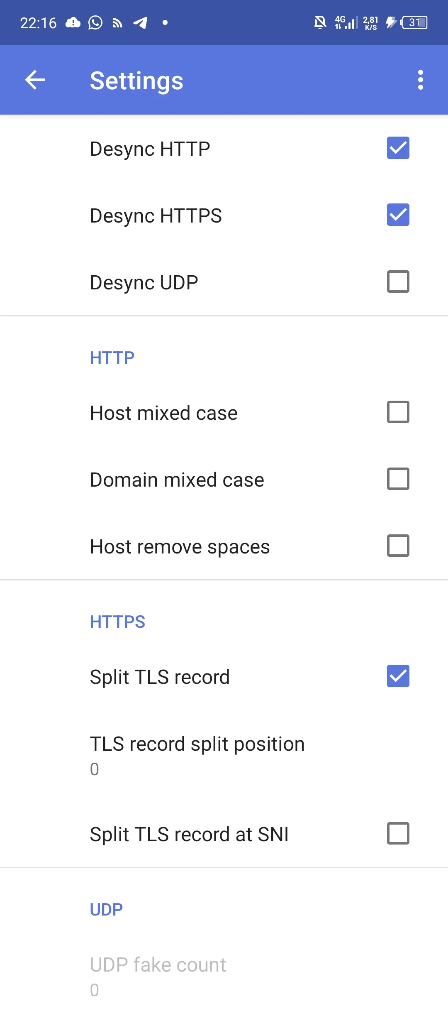The width and height of the screenshot is (448, 1021).
Task: Enable Split TLS record at SNI
Action: click(398, 834)
